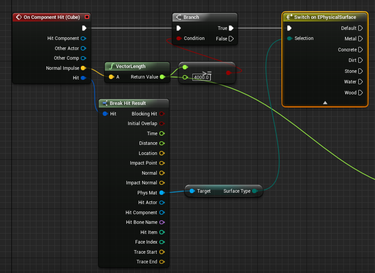Click the Phys Mat output pin
Viewport: 375px width, 273px height.
click(x=162, y=193)
